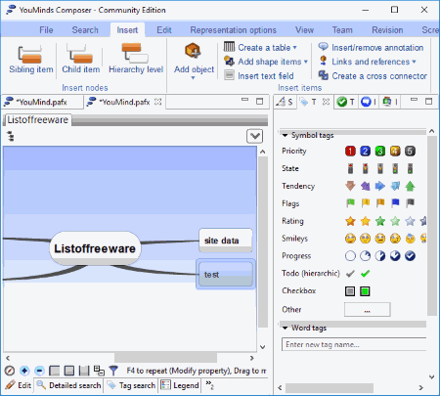Switch to the View ribbon tab
This screenshot has width=440, height=396.
point(304,30)
